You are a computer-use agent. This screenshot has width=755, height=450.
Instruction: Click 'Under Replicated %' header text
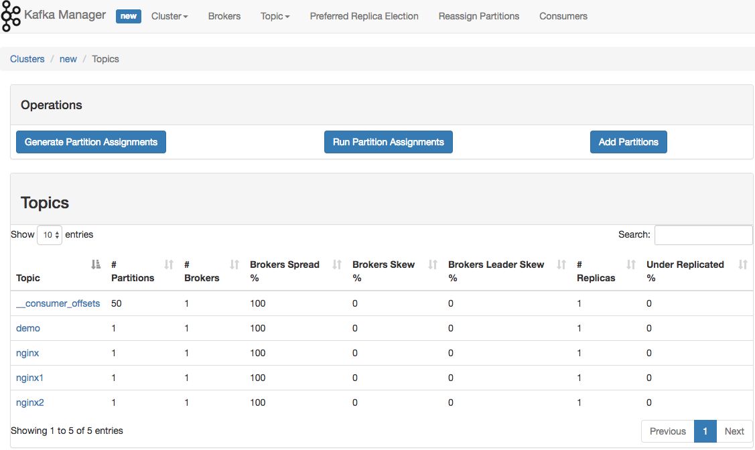click(685, 271)
